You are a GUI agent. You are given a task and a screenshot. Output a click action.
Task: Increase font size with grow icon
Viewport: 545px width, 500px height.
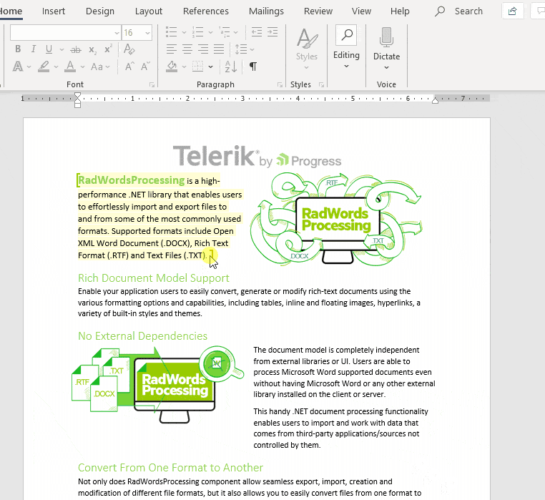pos(129,66)
